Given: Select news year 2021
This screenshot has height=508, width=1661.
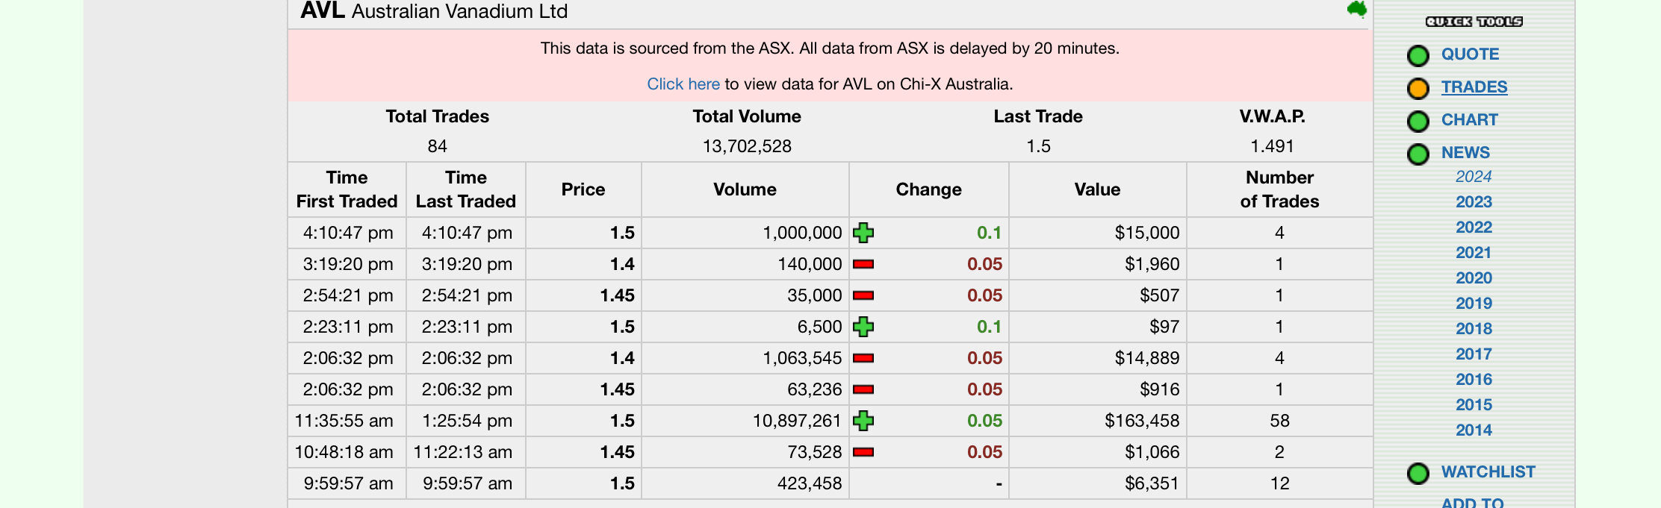Looking at the screenshot, I should (x=1474, y=253).
